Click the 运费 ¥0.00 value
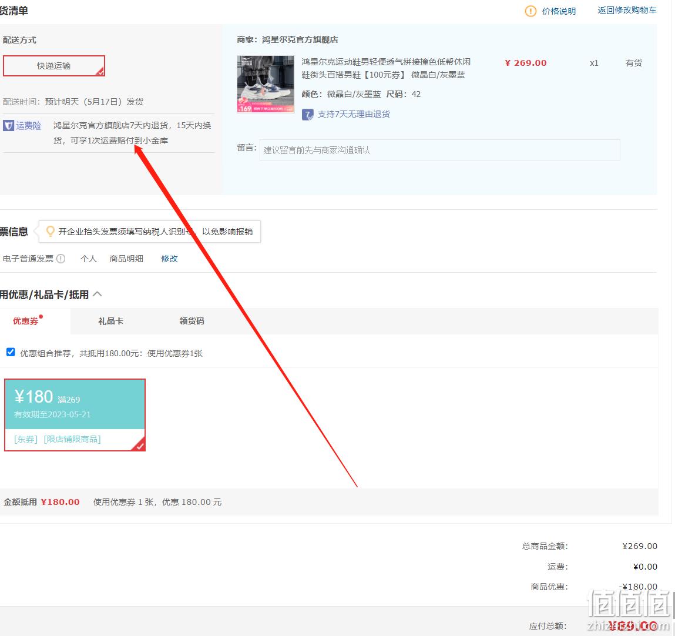This screenshot has width=675, height=636. pos(645,567)
